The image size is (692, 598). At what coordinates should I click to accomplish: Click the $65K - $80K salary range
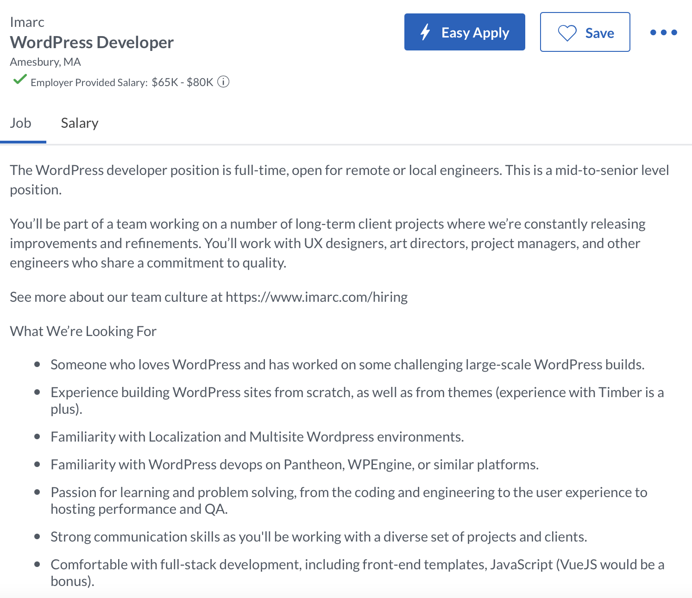(x=182, y=82)
